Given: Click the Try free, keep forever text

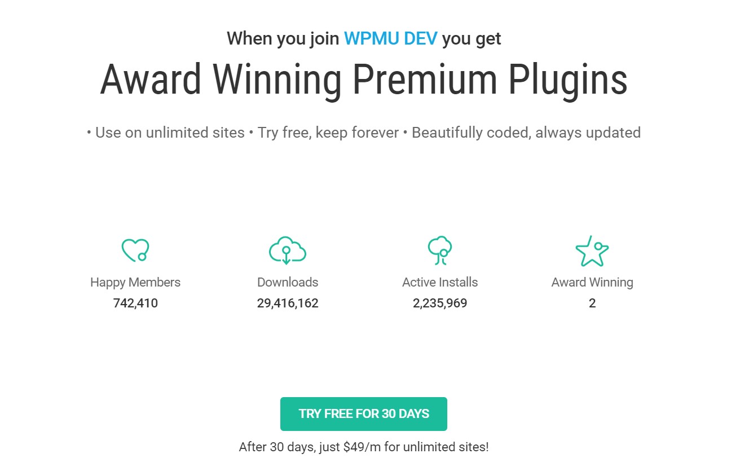Looking at the screenshot, I should [327, 133].
